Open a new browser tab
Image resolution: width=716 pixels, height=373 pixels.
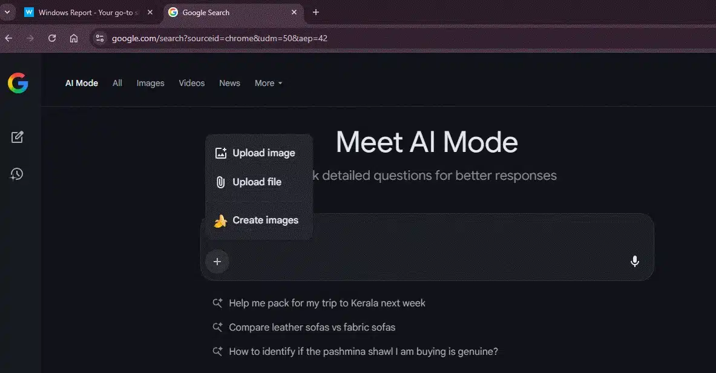(x=316, y=12)
